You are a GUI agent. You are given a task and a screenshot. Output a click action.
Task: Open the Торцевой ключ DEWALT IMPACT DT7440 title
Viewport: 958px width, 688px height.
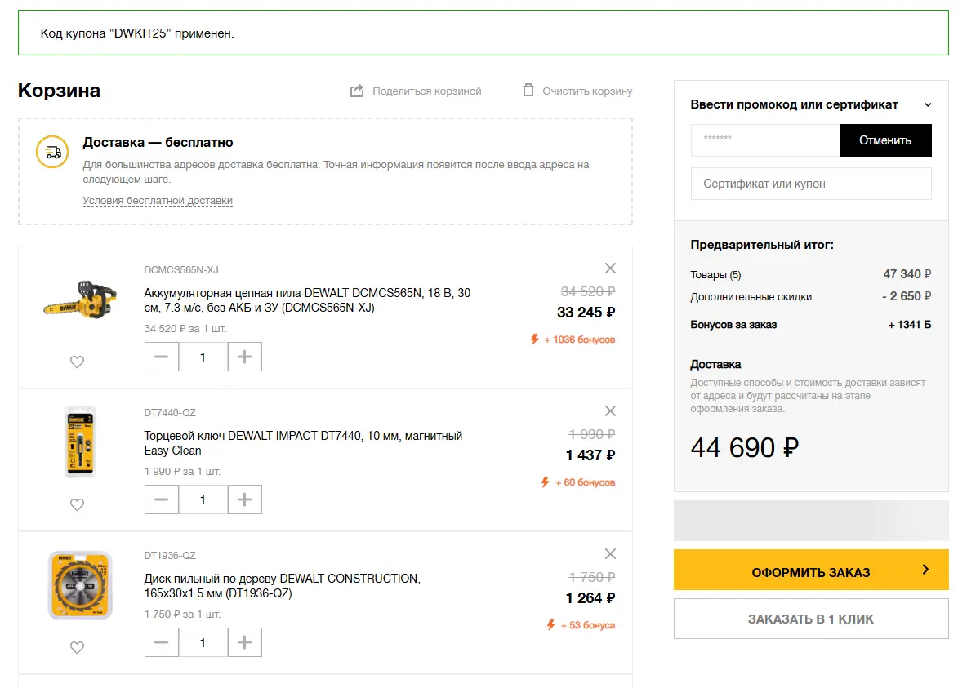click(x=303, y=443)
